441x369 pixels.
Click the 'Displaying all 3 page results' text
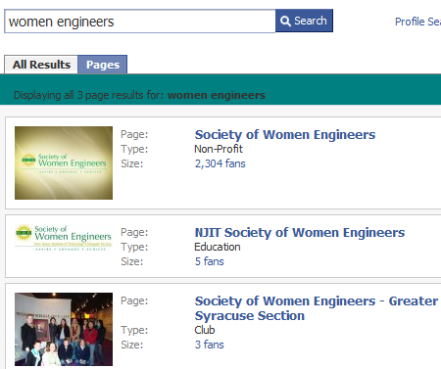139,95
